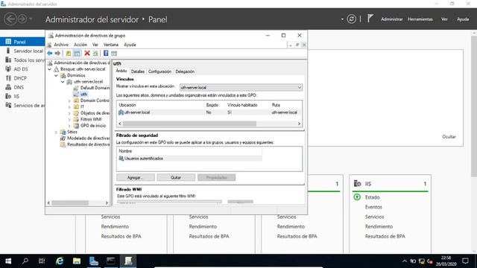Expand the Domain Controllers node
477x268 pixels.
click(x=69, y=100)
